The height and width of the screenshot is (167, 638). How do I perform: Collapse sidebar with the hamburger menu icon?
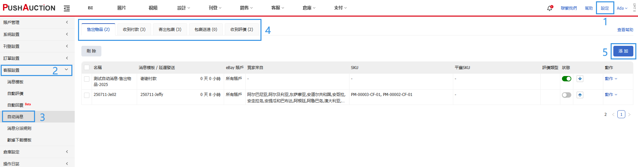click(x=67, y=8)
